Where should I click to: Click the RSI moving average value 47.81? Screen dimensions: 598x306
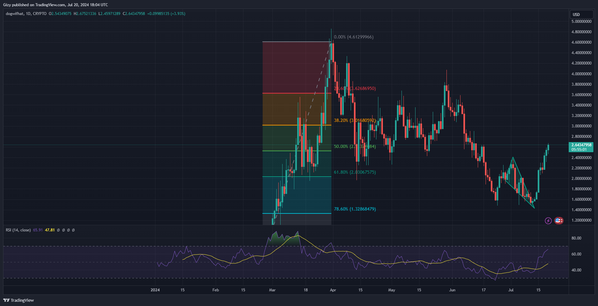pyautogui.click(x=50, y=230)
